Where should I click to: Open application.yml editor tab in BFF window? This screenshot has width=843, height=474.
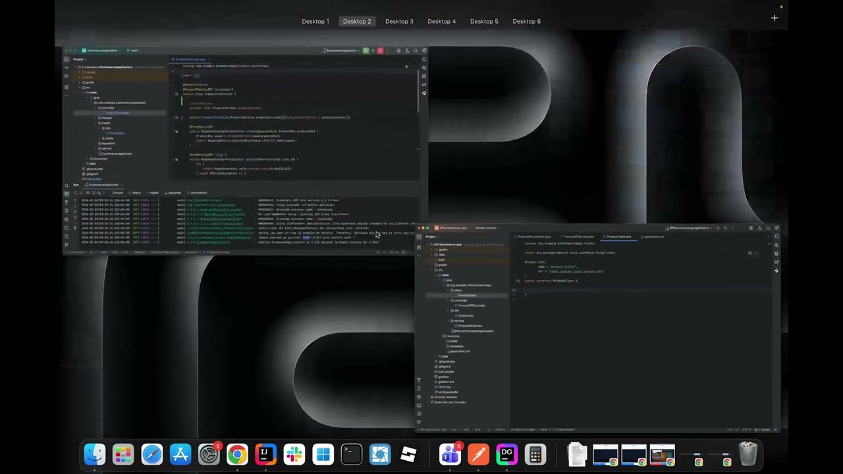click(653, 236)
